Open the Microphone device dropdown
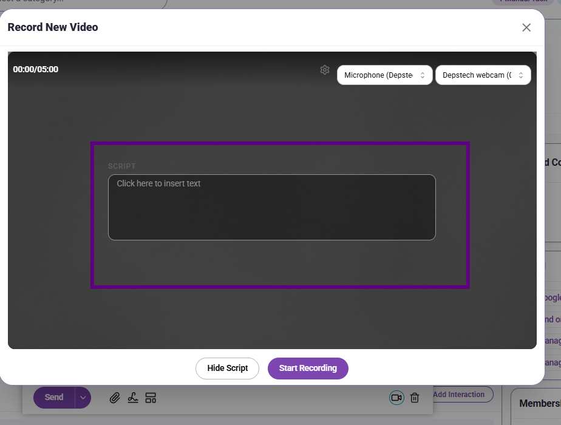The image size is (561, 425). pyautogui.click(x=384, y=75)
